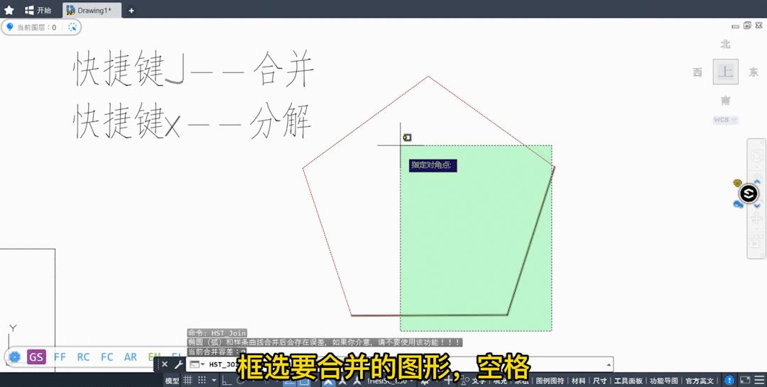Toggle the clean screen fullscreen icon
The height and width of the screenshot is (387, 767).
point(745,380)
